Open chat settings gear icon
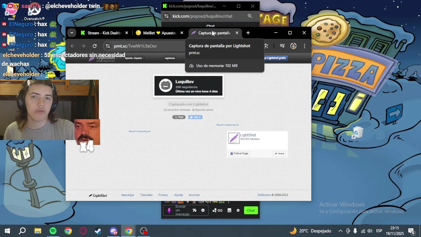Screen dimensions: 421x237 pos(238,210)
